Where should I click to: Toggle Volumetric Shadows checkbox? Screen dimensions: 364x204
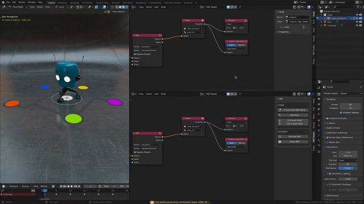point(330,185)
